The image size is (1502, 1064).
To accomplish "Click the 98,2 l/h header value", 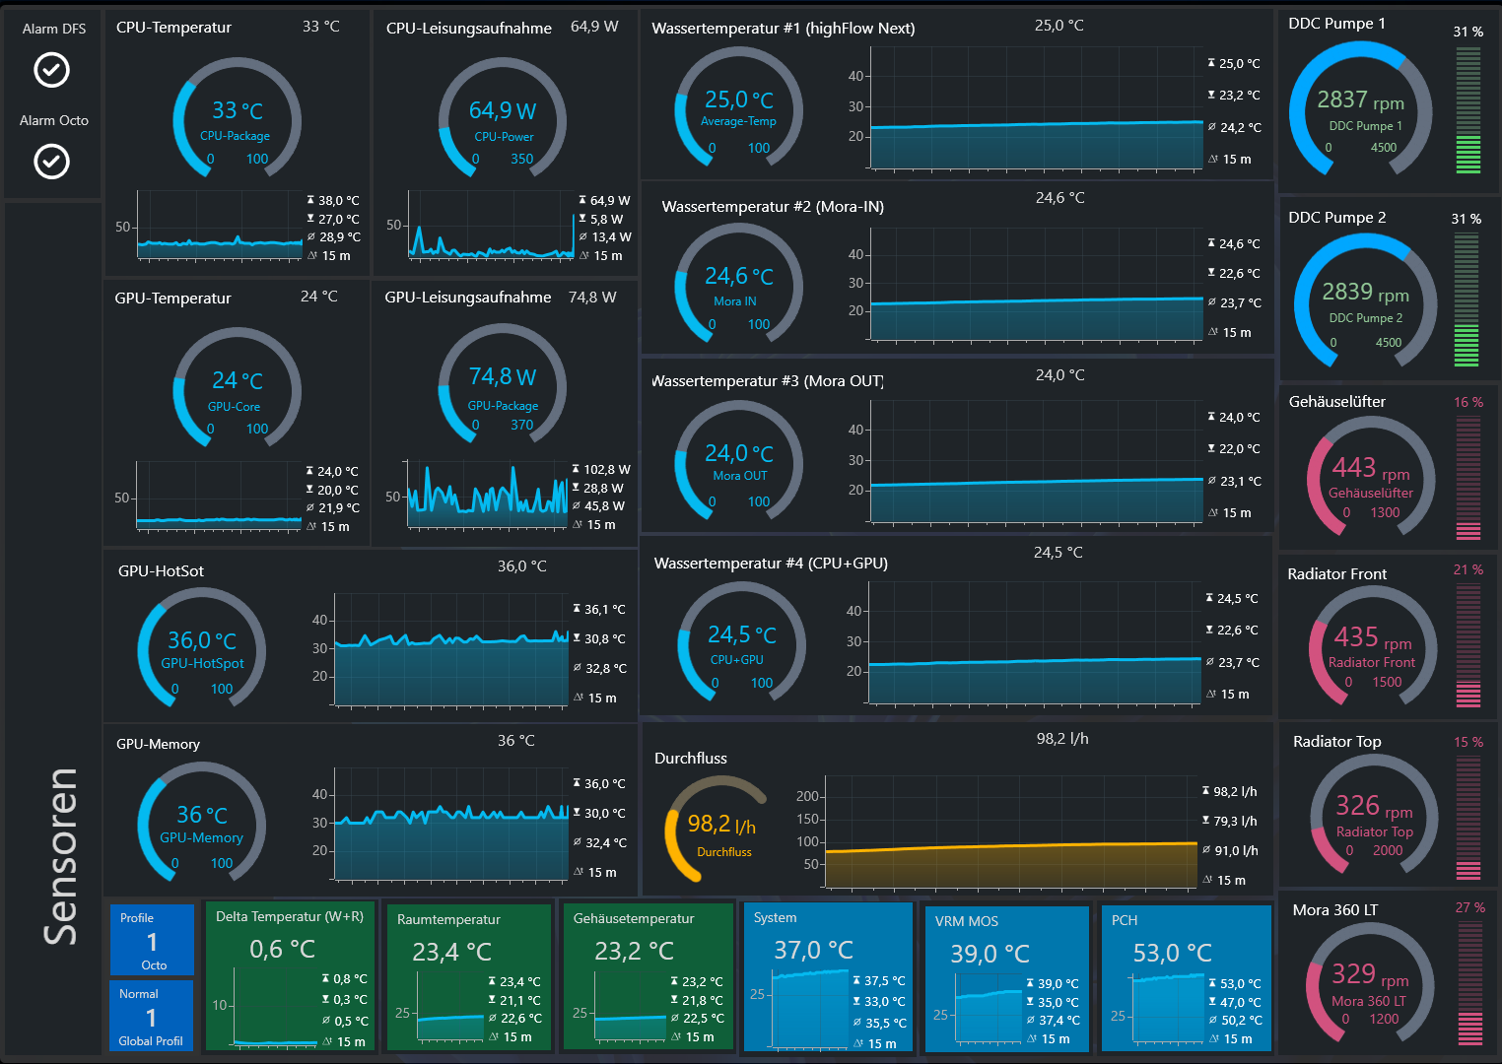I will [x=1062, y=739].
